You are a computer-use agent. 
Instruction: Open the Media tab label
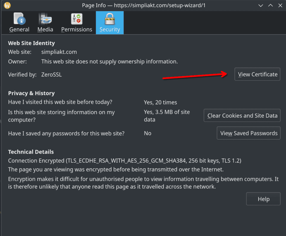pyautogui.click(x=45, y=29)
